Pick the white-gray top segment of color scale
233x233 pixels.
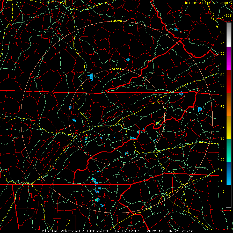[229, 35]
